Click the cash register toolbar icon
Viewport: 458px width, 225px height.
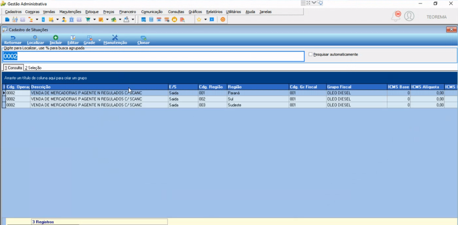point(126,19)
